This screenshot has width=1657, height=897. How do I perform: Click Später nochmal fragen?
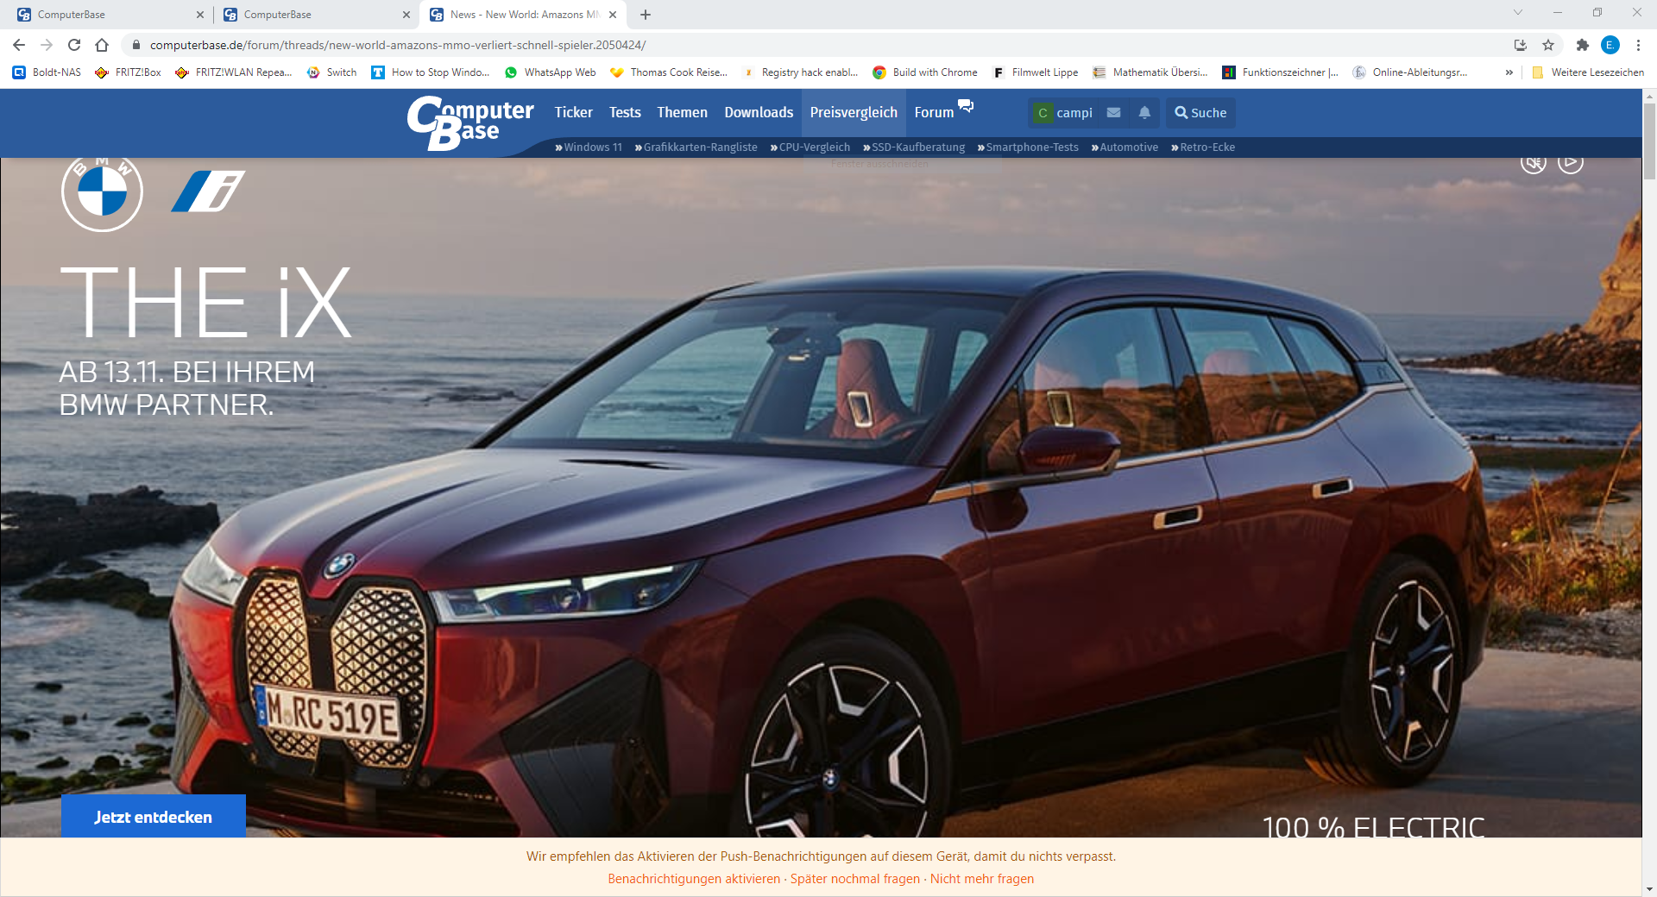tap(855, 879)
